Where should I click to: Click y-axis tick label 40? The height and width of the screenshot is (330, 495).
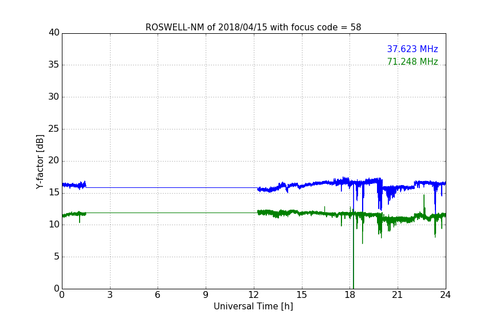click(54, 33)
